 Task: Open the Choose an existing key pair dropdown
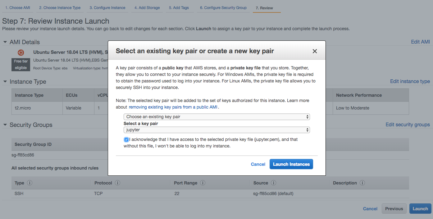click(216, 117)
